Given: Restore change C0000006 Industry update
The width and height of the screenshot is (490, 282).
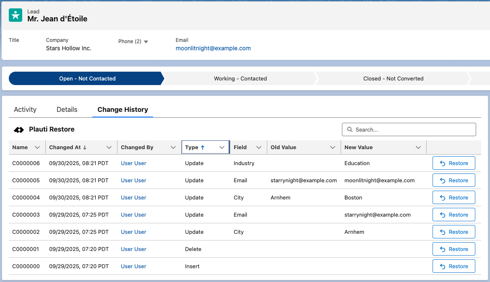Looking at the screenshot, I should pos(454,163).
